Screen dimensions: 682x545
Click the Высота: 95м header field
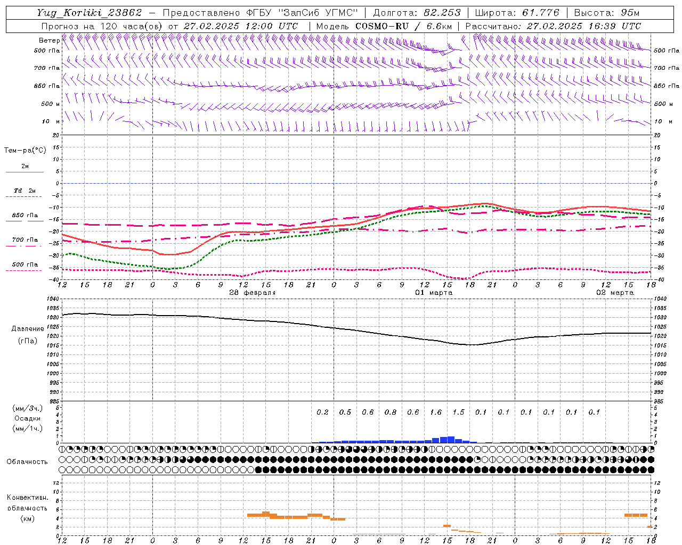point(606,13)
